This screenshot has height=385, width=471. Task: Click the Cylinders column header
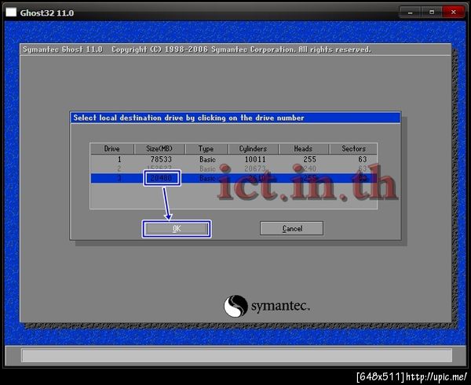(254, 149)
